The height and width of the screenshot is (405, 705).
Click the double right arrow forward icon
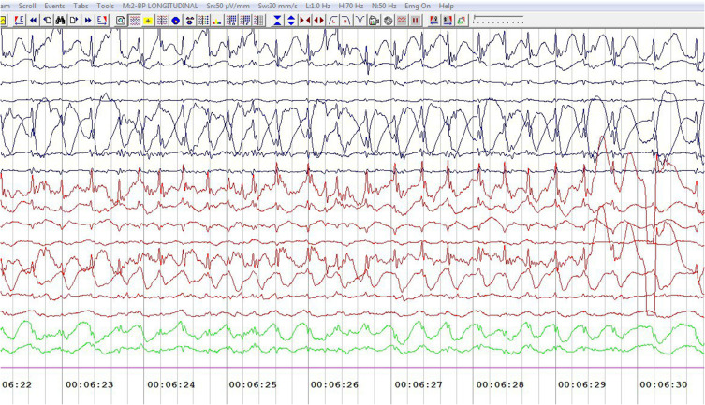click(x=87, y=20)
